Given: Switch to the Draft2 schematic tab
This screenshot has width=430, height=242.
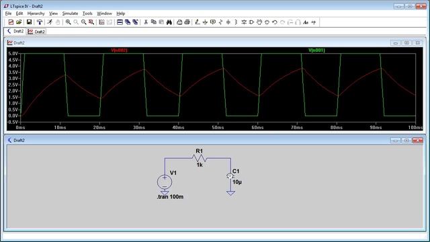Looking at the screenshot, I should coord(15,32).
